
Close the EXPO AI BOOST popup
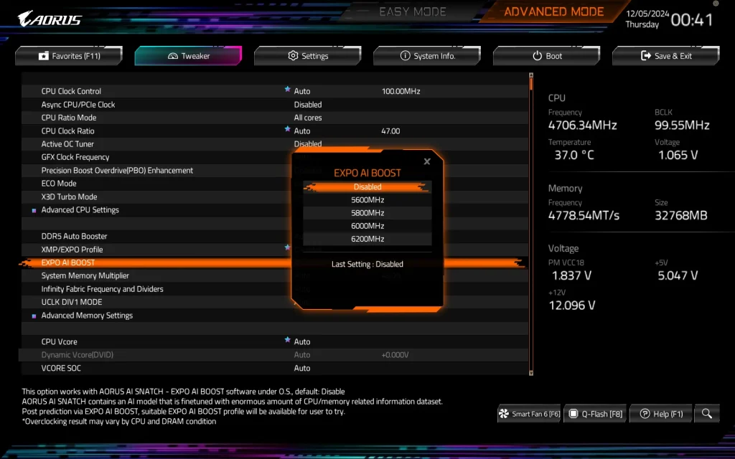coord(427,161)
